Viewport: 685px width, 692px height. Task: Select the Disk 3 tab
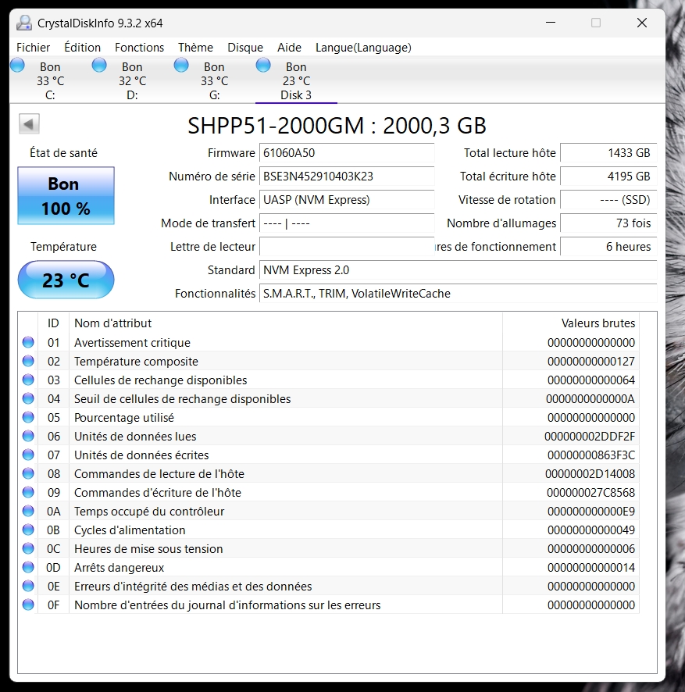[296, 80]
